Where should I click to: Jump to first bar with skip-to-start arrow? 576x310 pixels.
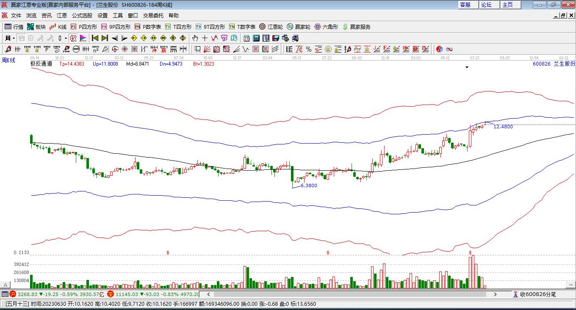click(95, 38)
